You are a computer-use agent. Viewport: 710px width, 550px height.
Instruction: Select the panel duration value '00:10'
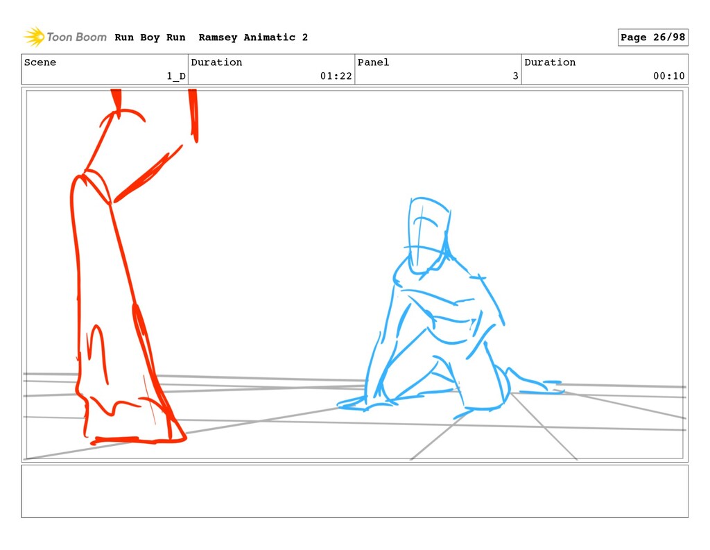669,76
